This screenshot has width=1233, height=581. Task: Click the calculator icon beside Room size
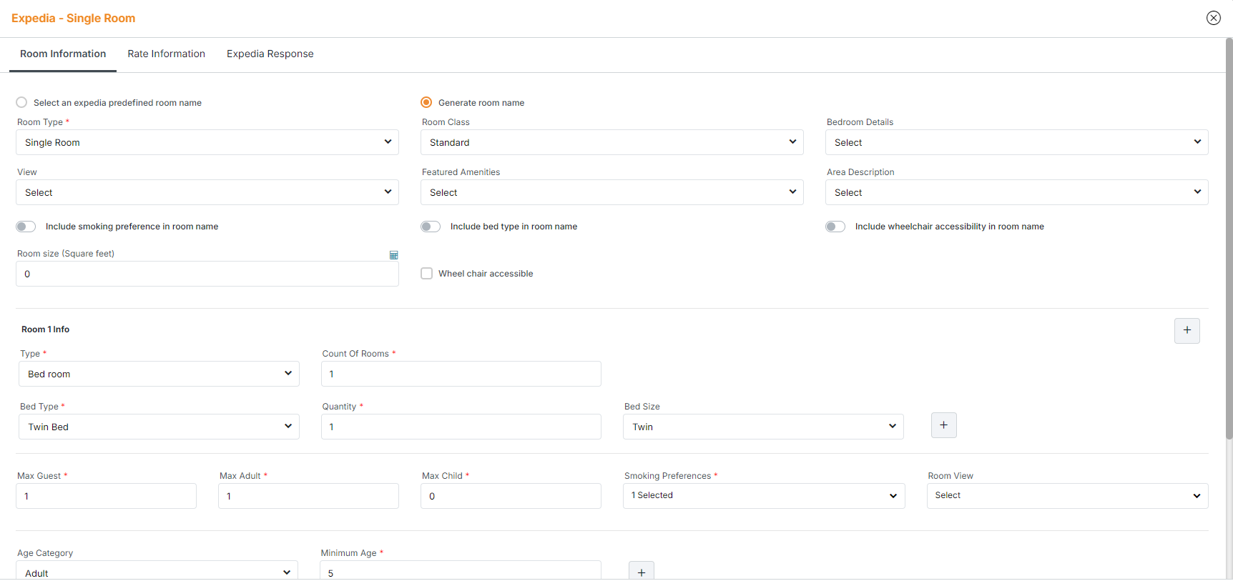[393, 255]
